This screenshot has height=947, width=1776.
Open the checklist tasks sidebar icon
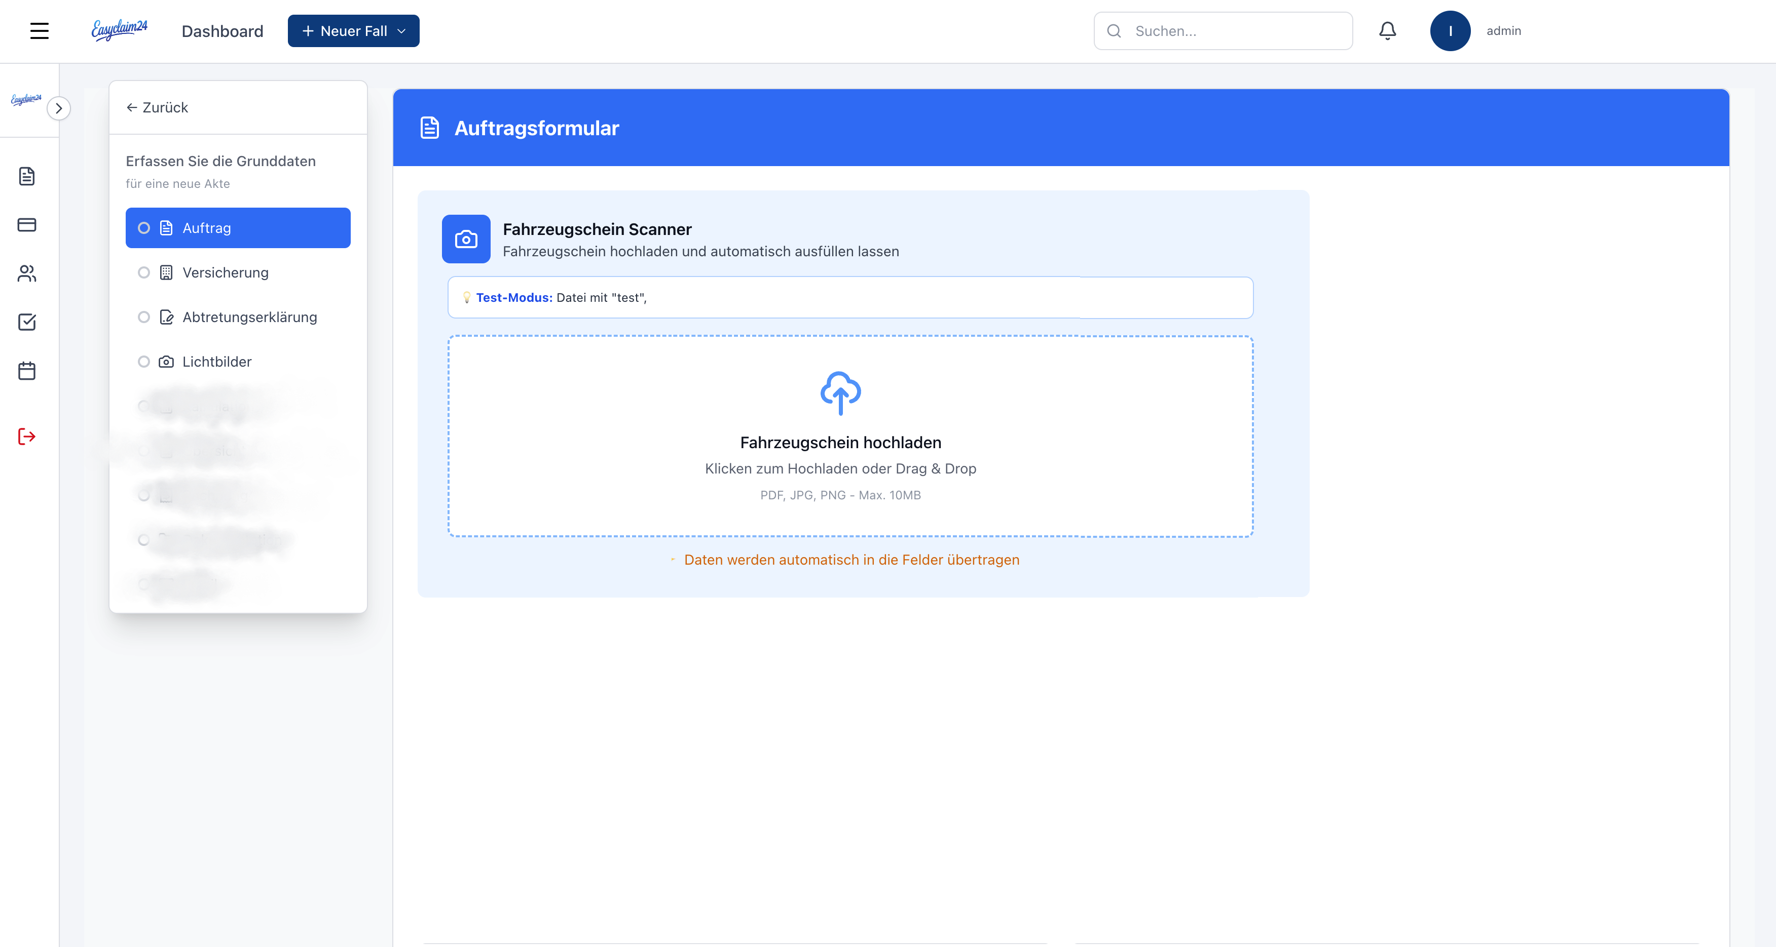(27, 322)
